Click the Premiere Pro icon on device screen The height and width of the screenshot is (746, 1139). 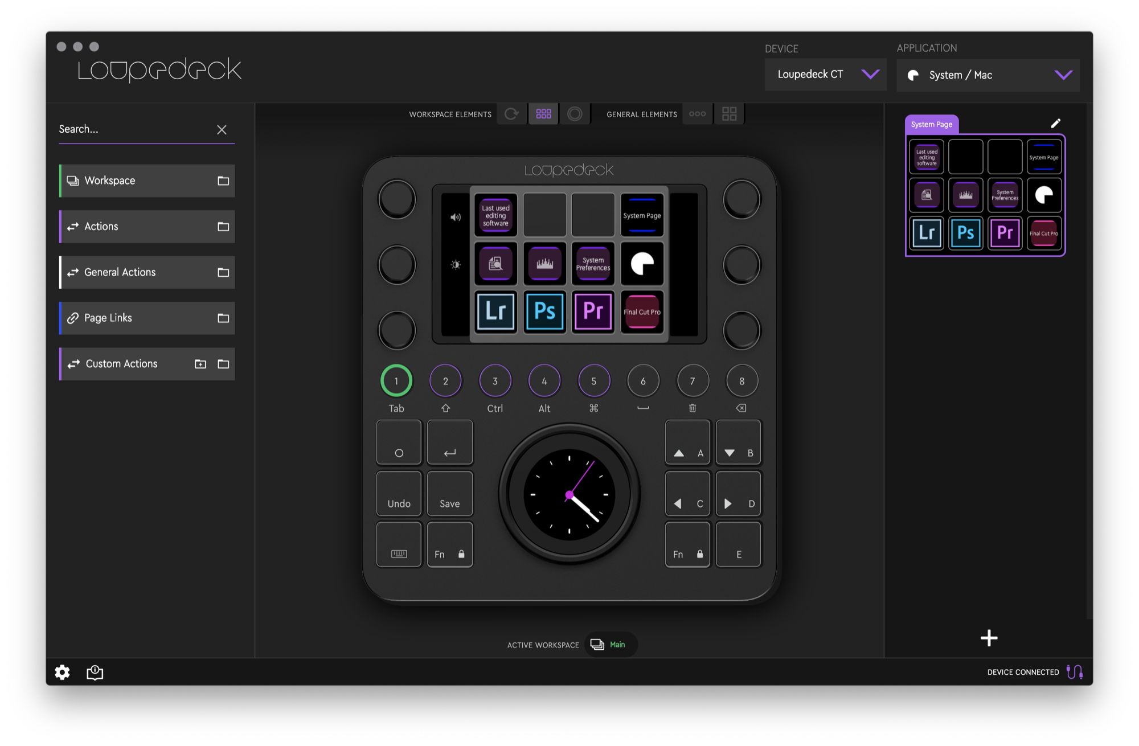click(593, 311)
